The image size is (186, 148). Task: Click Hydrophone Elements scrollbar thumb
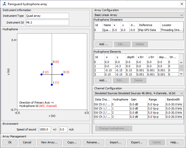click(181, 68)
